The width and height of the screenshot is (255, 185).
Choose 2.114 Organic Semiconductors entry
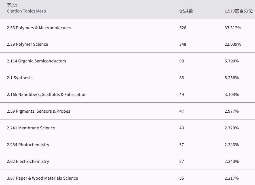coord(36,61)
